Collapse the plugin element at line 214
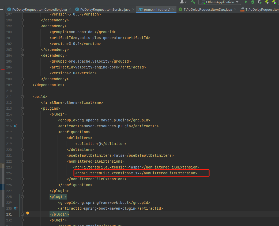This screenshot has height=226, width=279. [22, 114]
